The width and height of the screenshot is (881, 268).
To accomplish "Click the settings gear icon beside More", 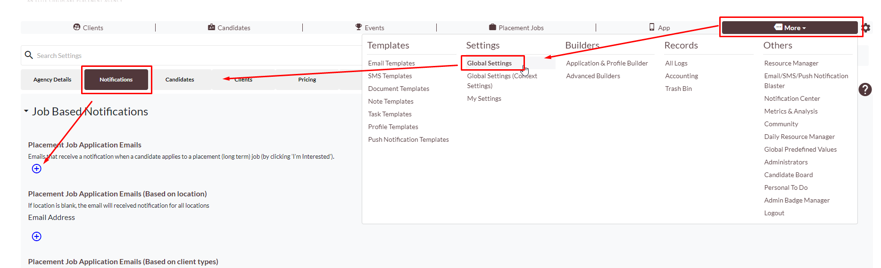I will (x=866, y=28).
